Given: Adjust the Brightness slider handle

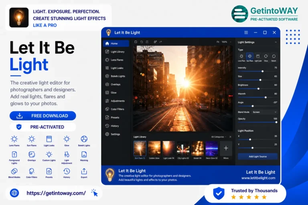Looking at the screenshot, I should (x=258, y=88).
